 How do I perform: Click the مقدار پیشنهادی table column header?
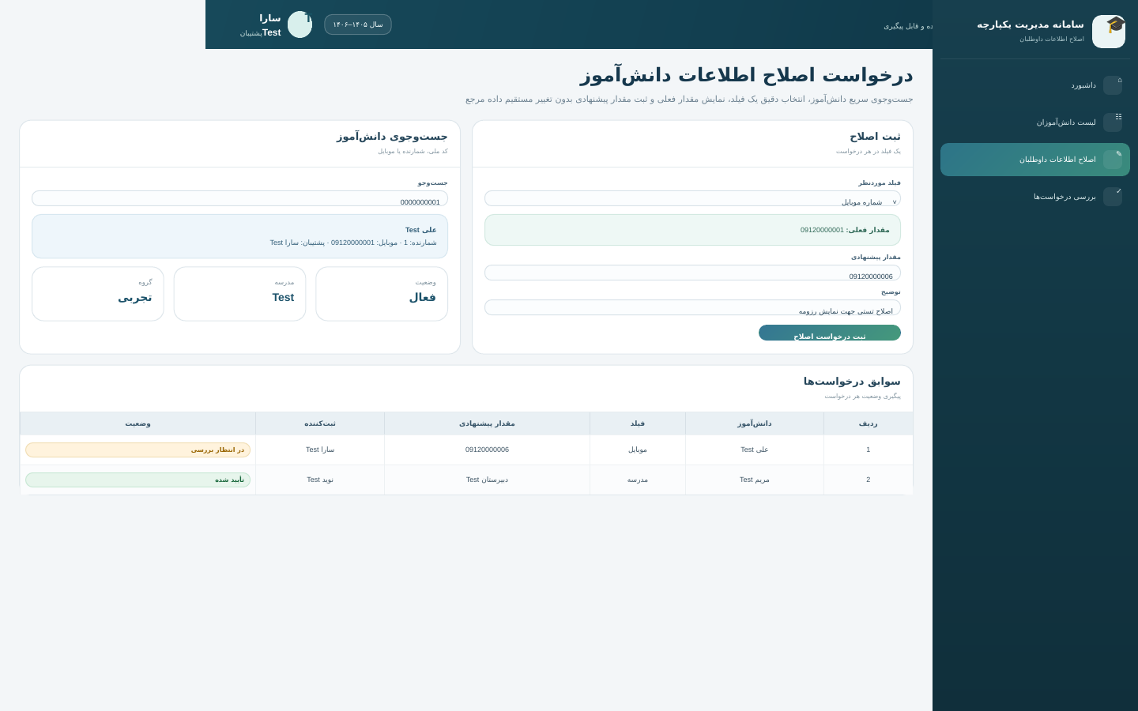487,423
